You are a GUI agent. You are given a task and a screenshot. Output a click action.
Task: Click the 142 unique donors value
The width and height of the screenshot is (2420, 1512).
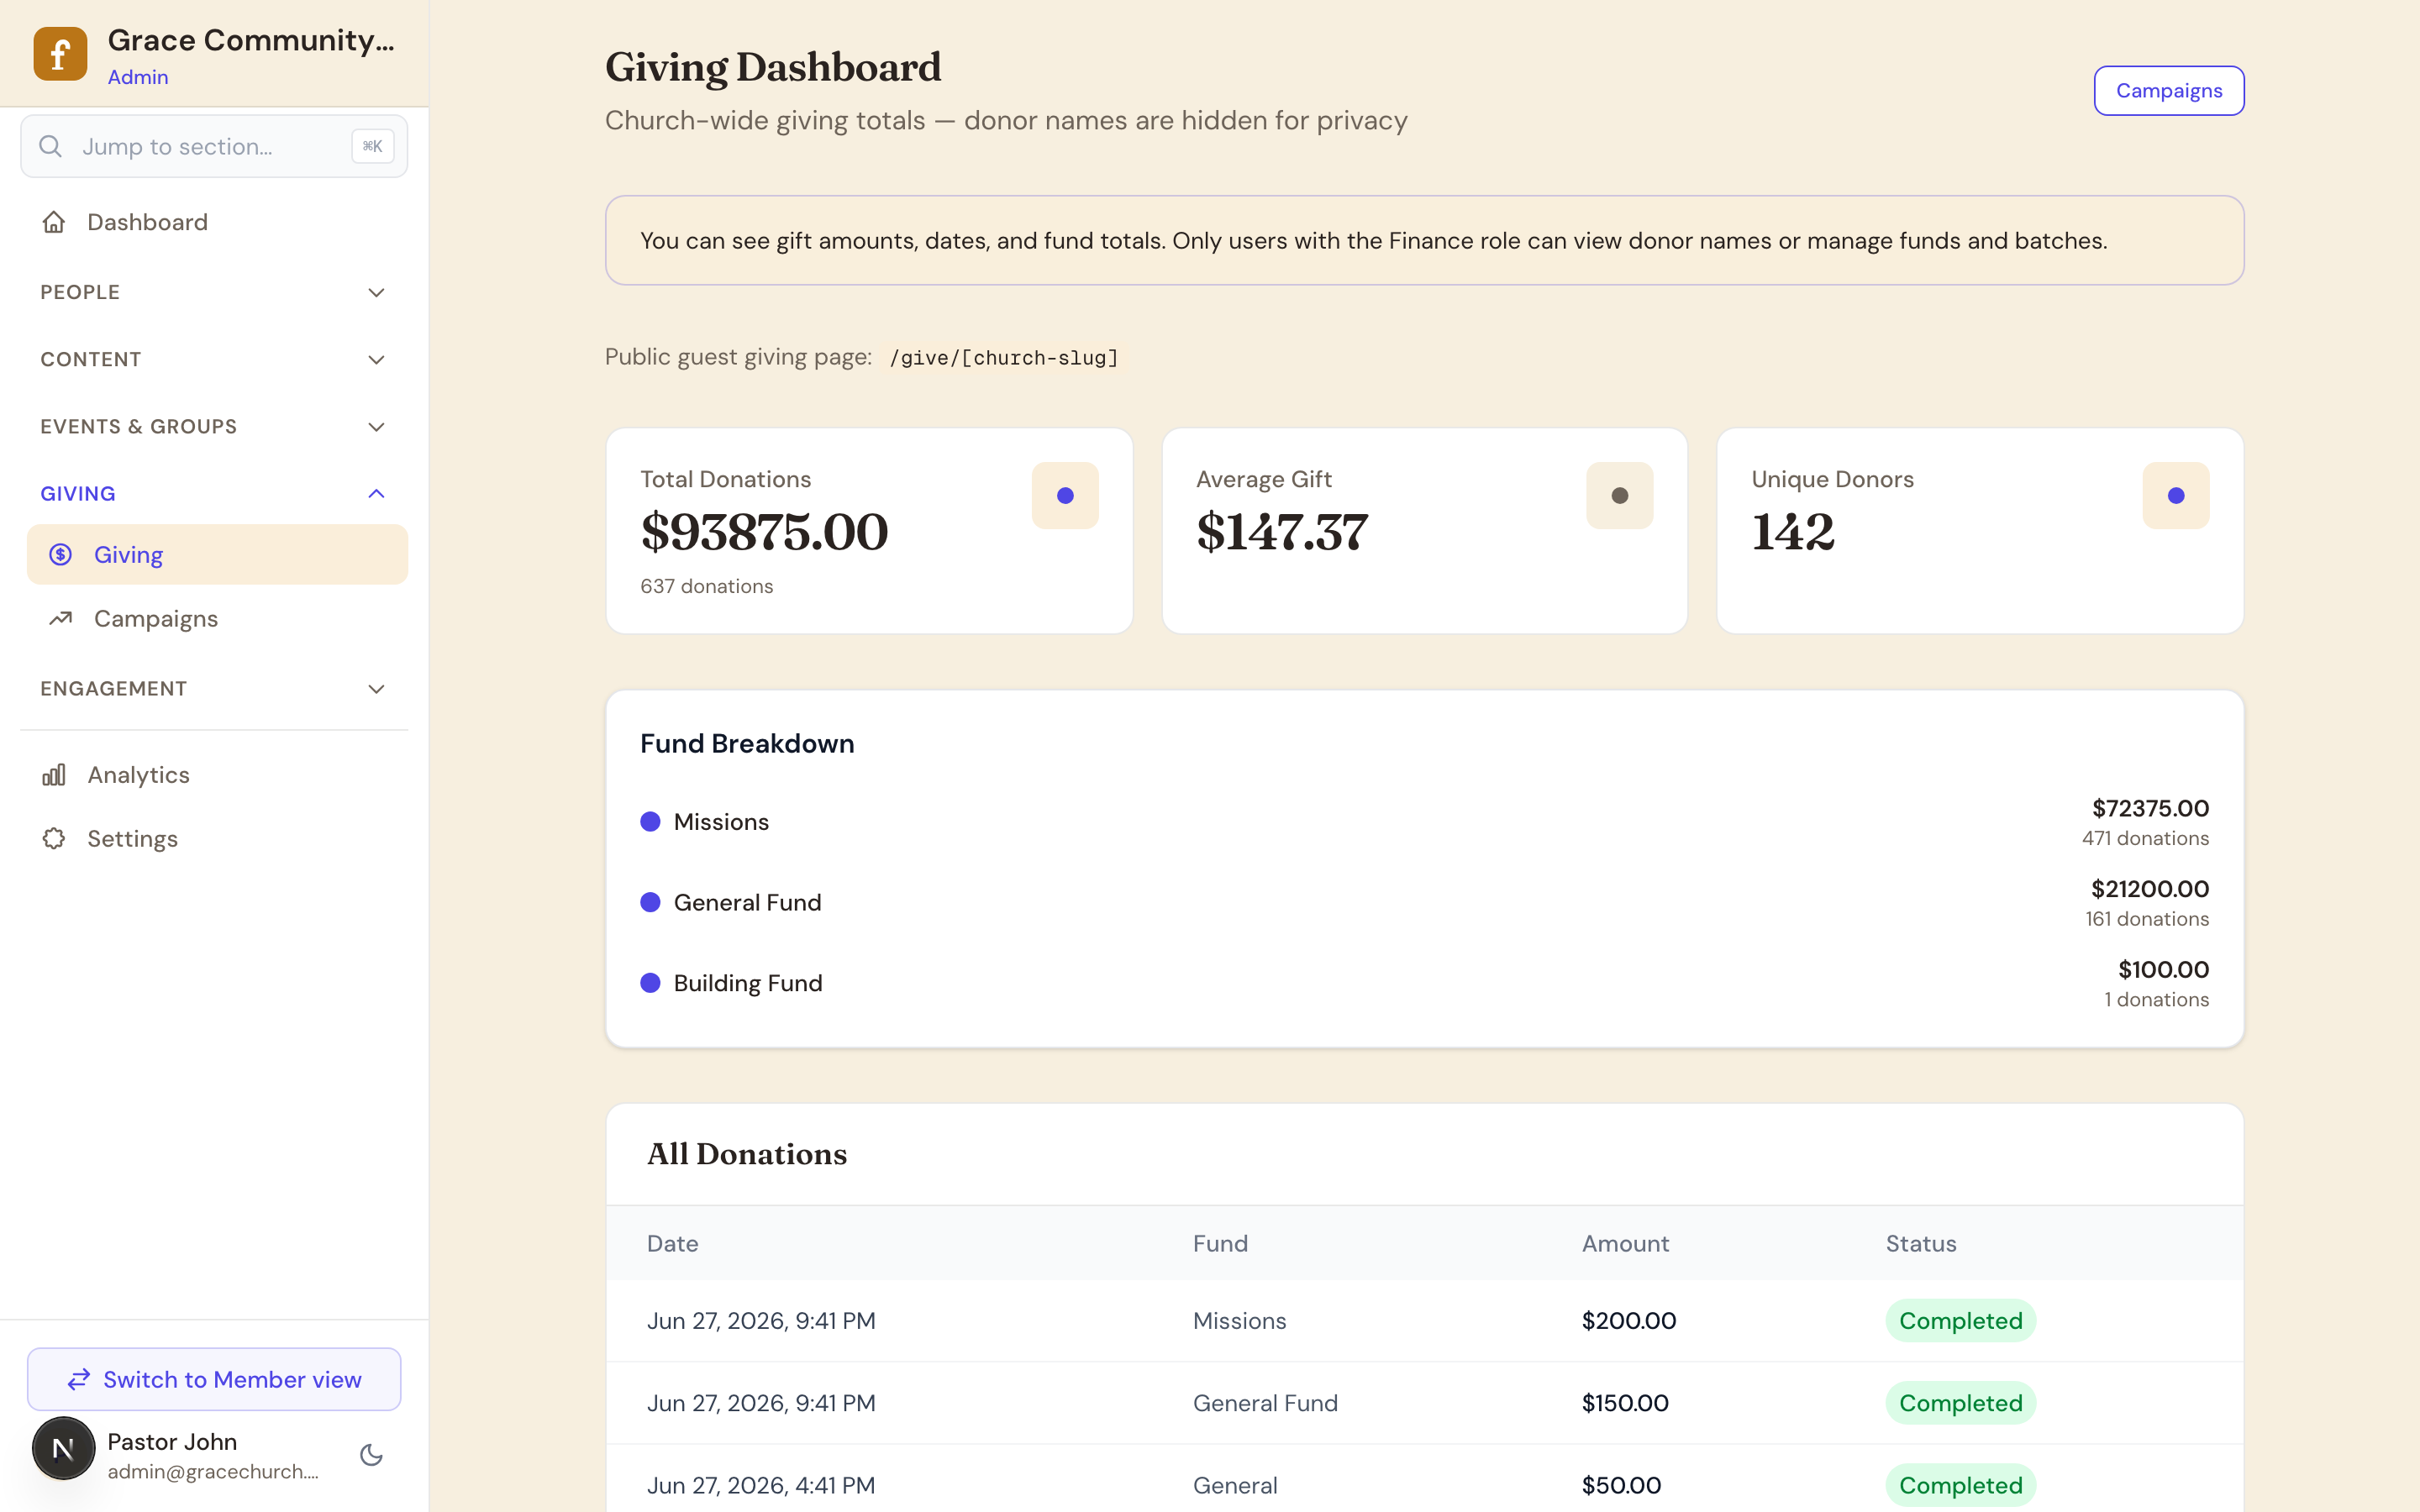tap(1793, 532)
